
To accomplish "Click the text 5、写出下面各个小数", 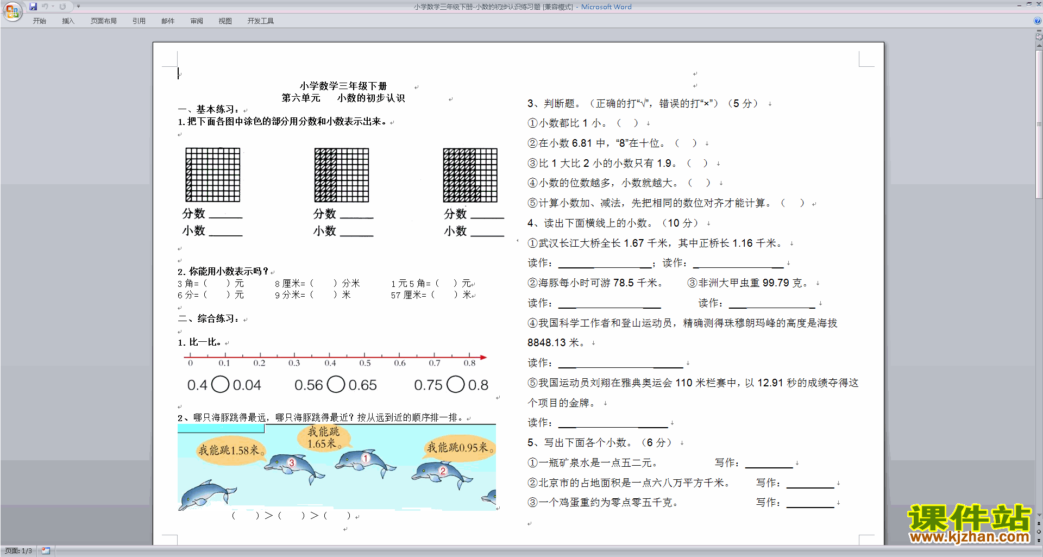I will click(580, 442).
